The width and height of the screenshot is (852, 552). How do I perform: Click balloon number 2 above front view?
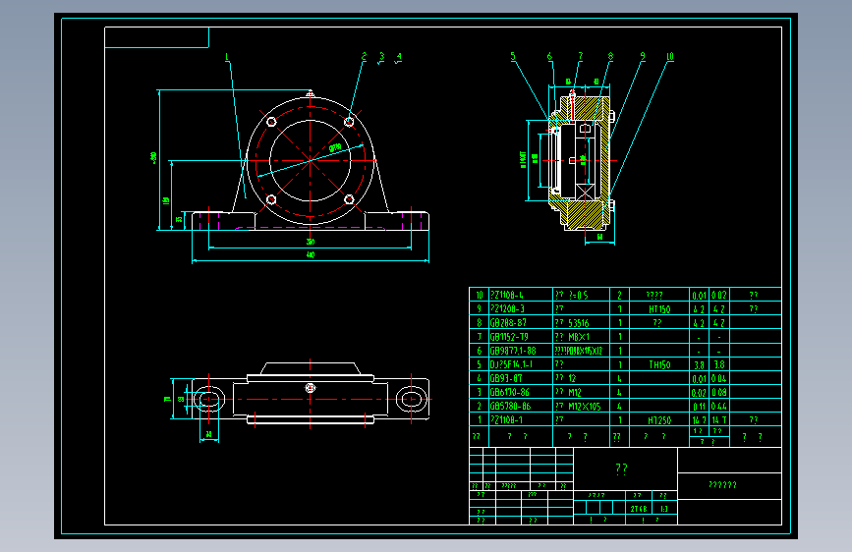tap(364, 57)
